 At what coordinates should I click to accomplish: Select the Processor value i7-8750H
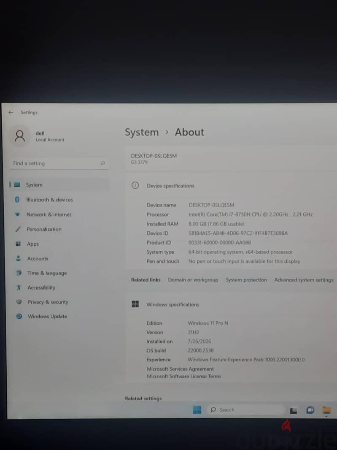click(x=251, y=214)
